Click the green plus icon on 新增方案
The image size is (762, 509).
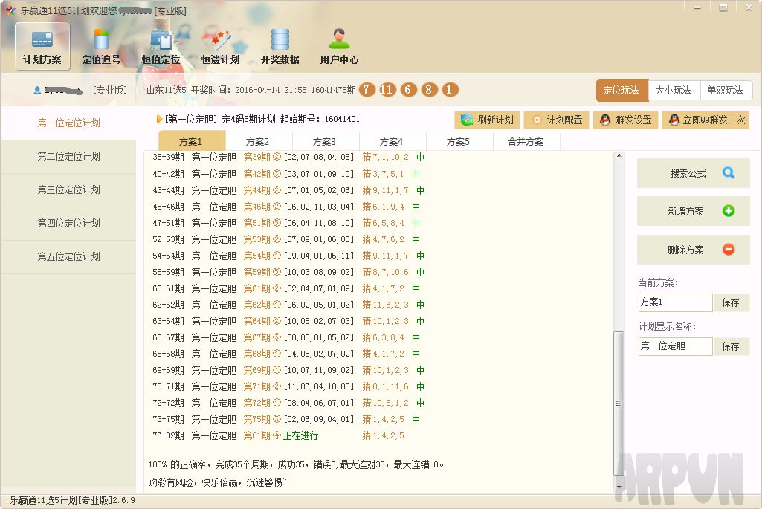tap(728, 211)
